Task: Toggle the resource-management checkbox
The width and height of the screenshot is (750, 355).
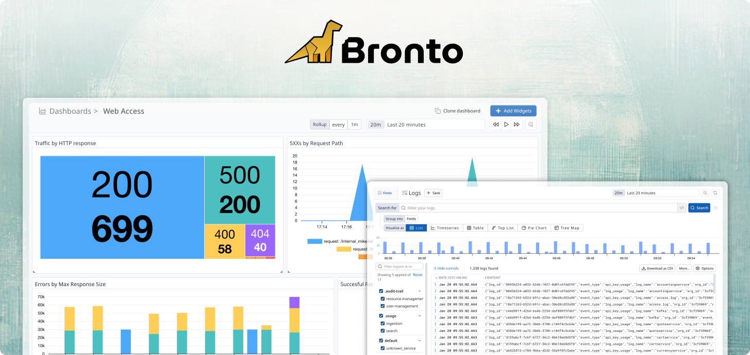Action: coord(382,299)
